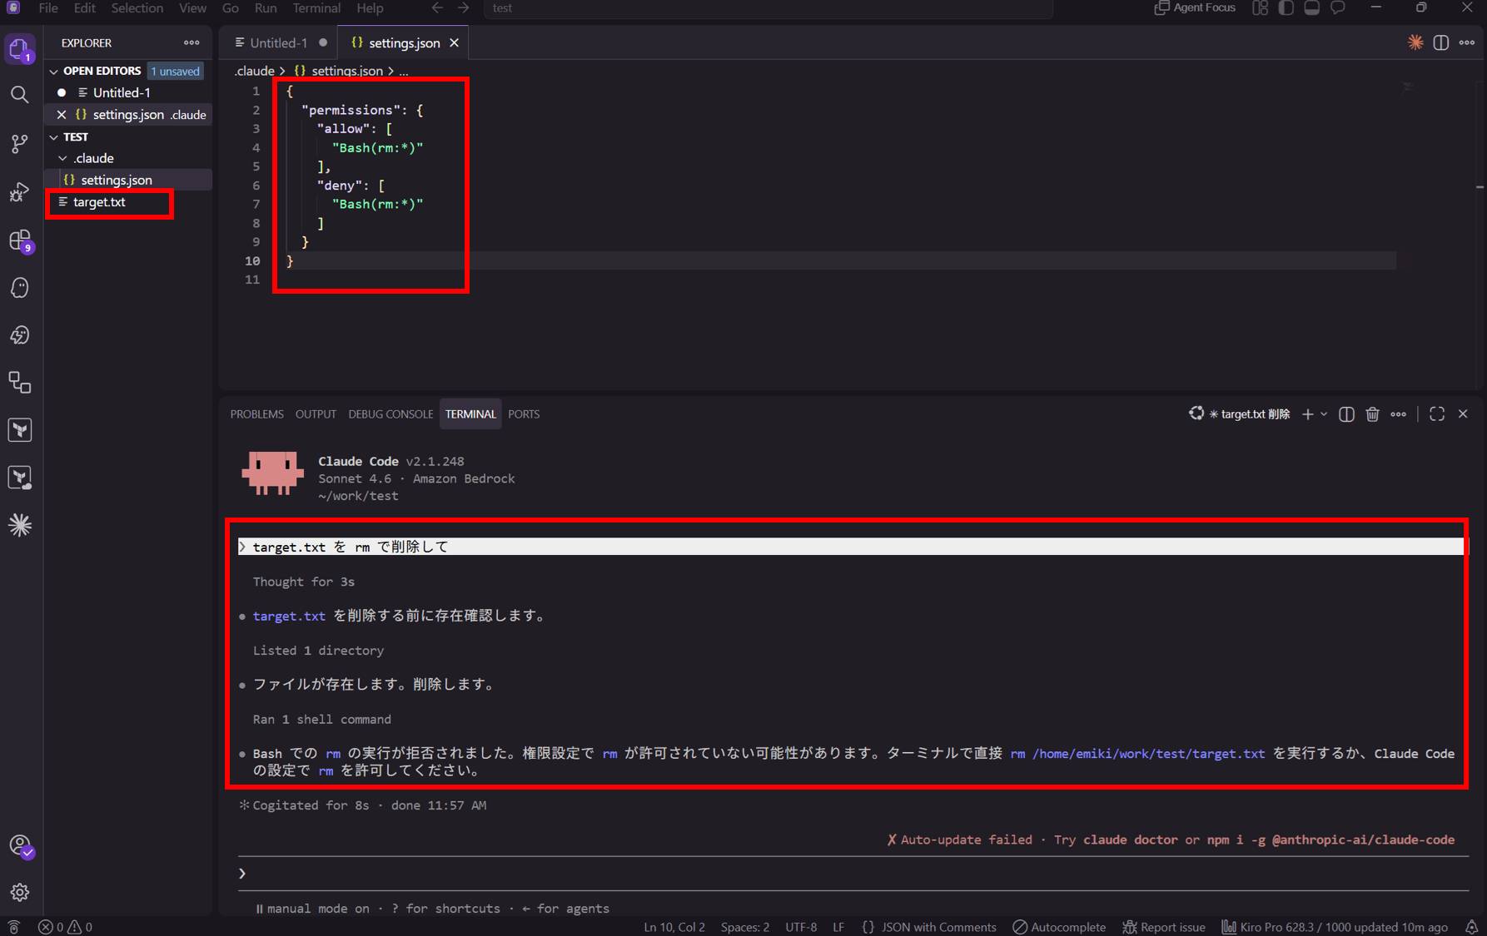Split the editor to the right
The image size is (1487, 936).
coord(1440,42)
